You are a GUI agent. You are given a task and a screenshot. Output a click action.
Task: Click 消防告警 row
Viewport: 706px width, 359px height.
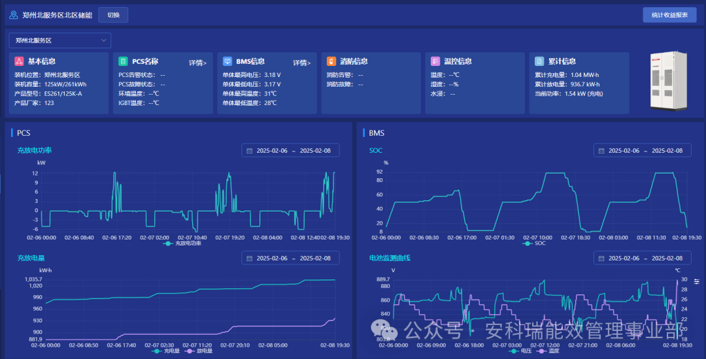click(345, 75)
